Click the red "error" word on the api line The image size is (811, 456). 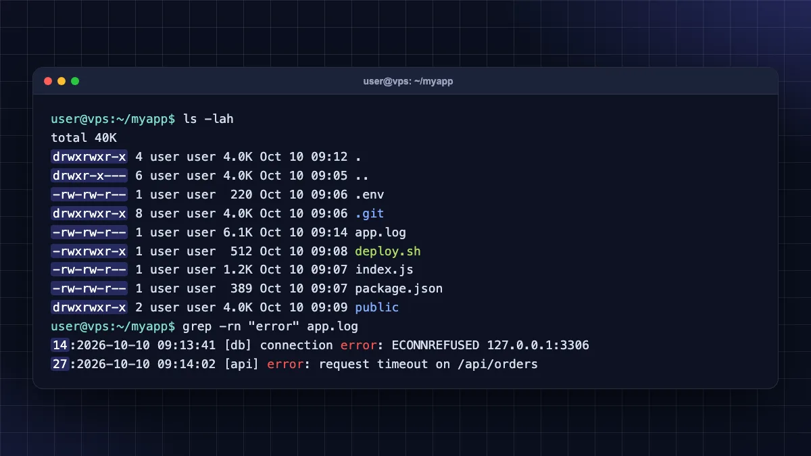285,364
